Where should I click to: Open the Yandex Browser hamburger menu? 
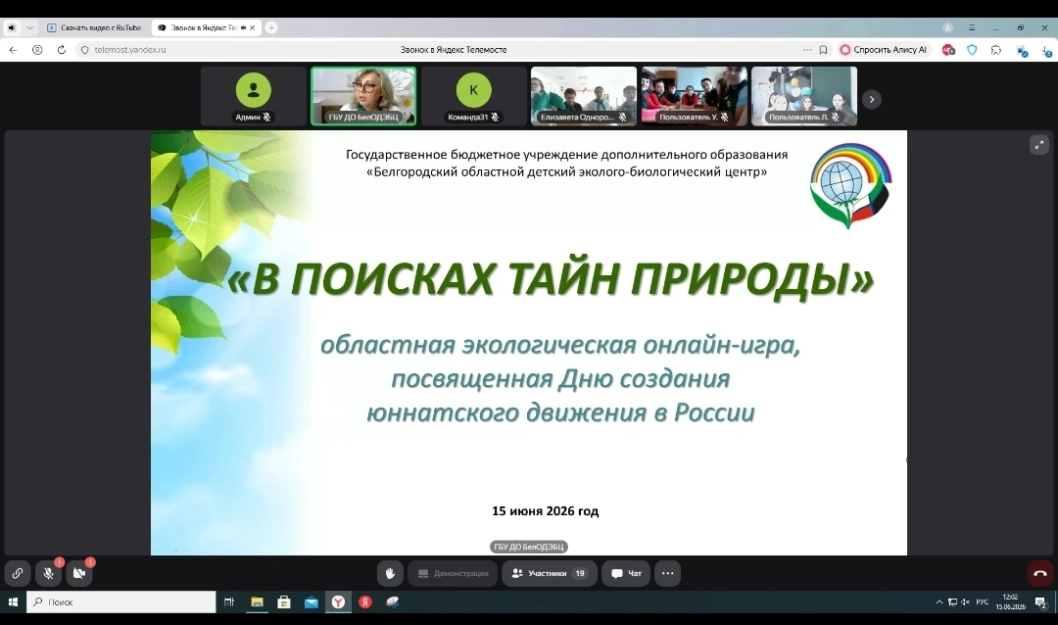pos(972,27)
